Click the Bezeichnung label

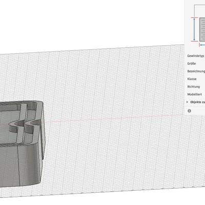click(196, 71)
